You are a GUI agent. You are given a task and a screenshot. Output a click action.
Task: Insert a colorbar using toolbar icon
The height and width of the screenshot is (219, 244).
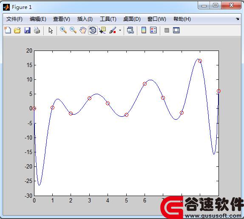(x=144, y=30)
